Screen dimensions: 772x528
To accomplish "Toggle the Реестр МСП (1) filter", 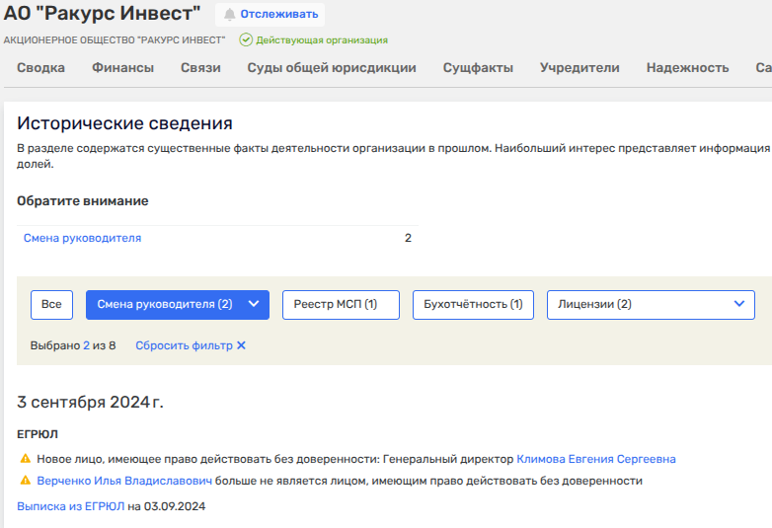I will [341, 305].
